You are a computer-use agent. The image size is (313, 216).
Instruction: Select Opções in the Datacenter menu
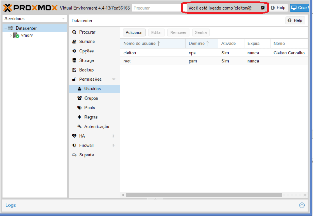[86, 51]
